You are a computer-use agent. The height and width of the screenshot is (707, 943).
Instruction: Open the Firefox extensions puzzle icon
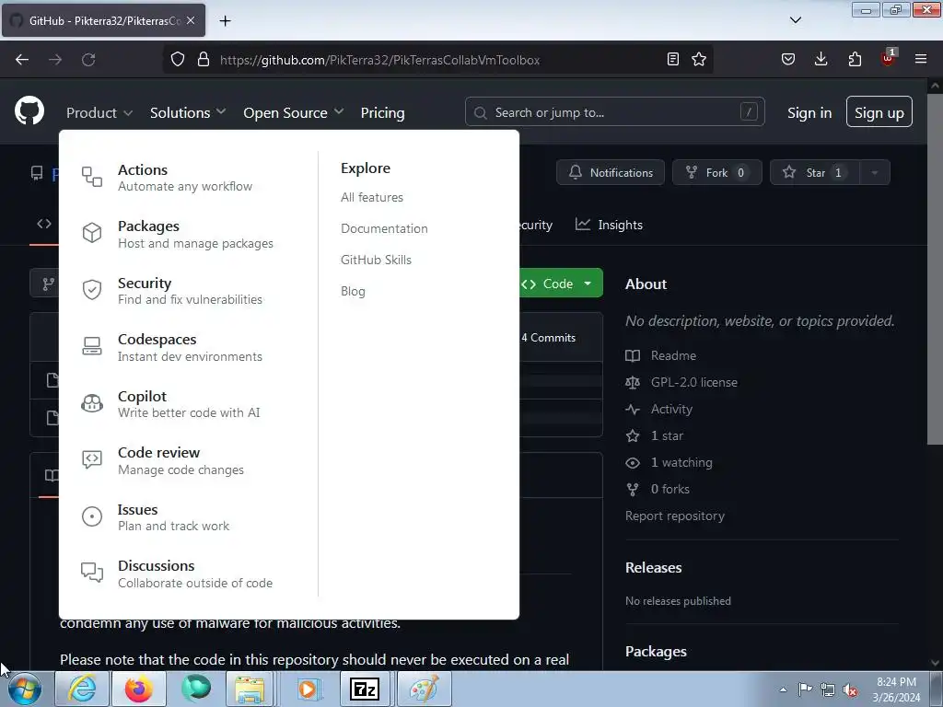point(855,59)
